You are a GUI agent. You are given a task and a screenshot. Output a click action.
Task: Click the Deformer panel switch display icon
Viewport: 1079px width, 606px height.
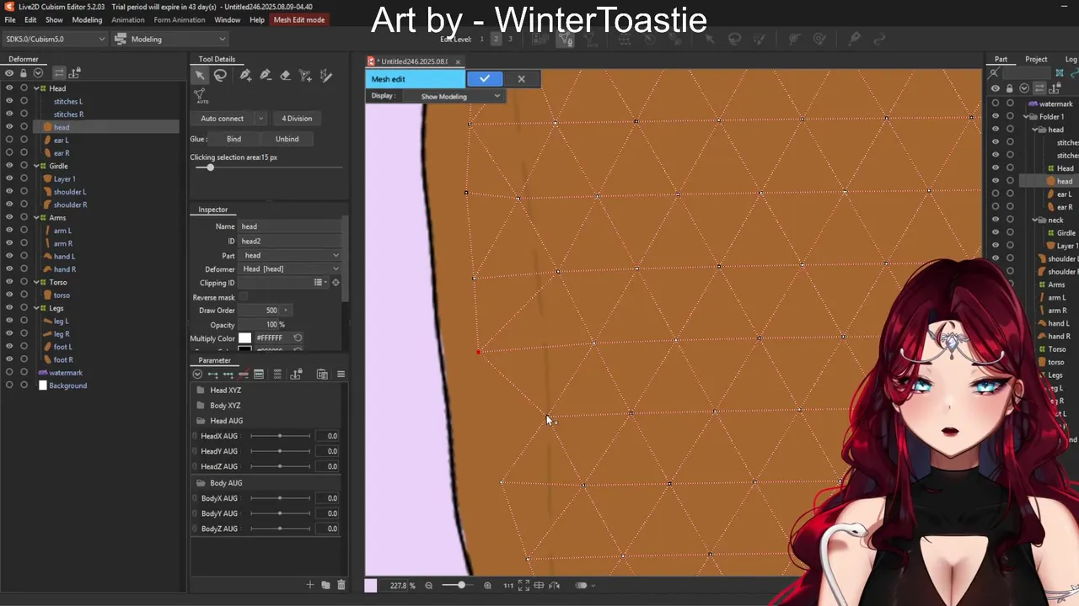(x=59, y=73)
